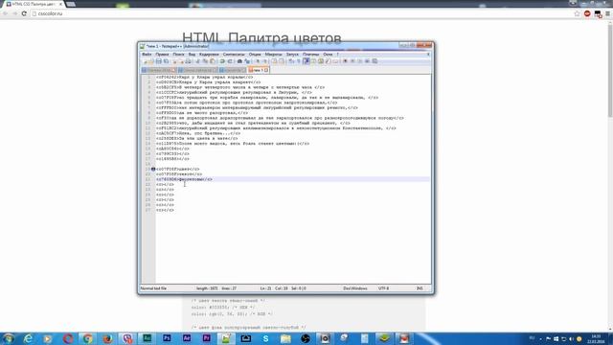Viewport: 613px width, 345px height.
Task: Click 'Dos\Windows' line ending in status bar
Action: 355,288
